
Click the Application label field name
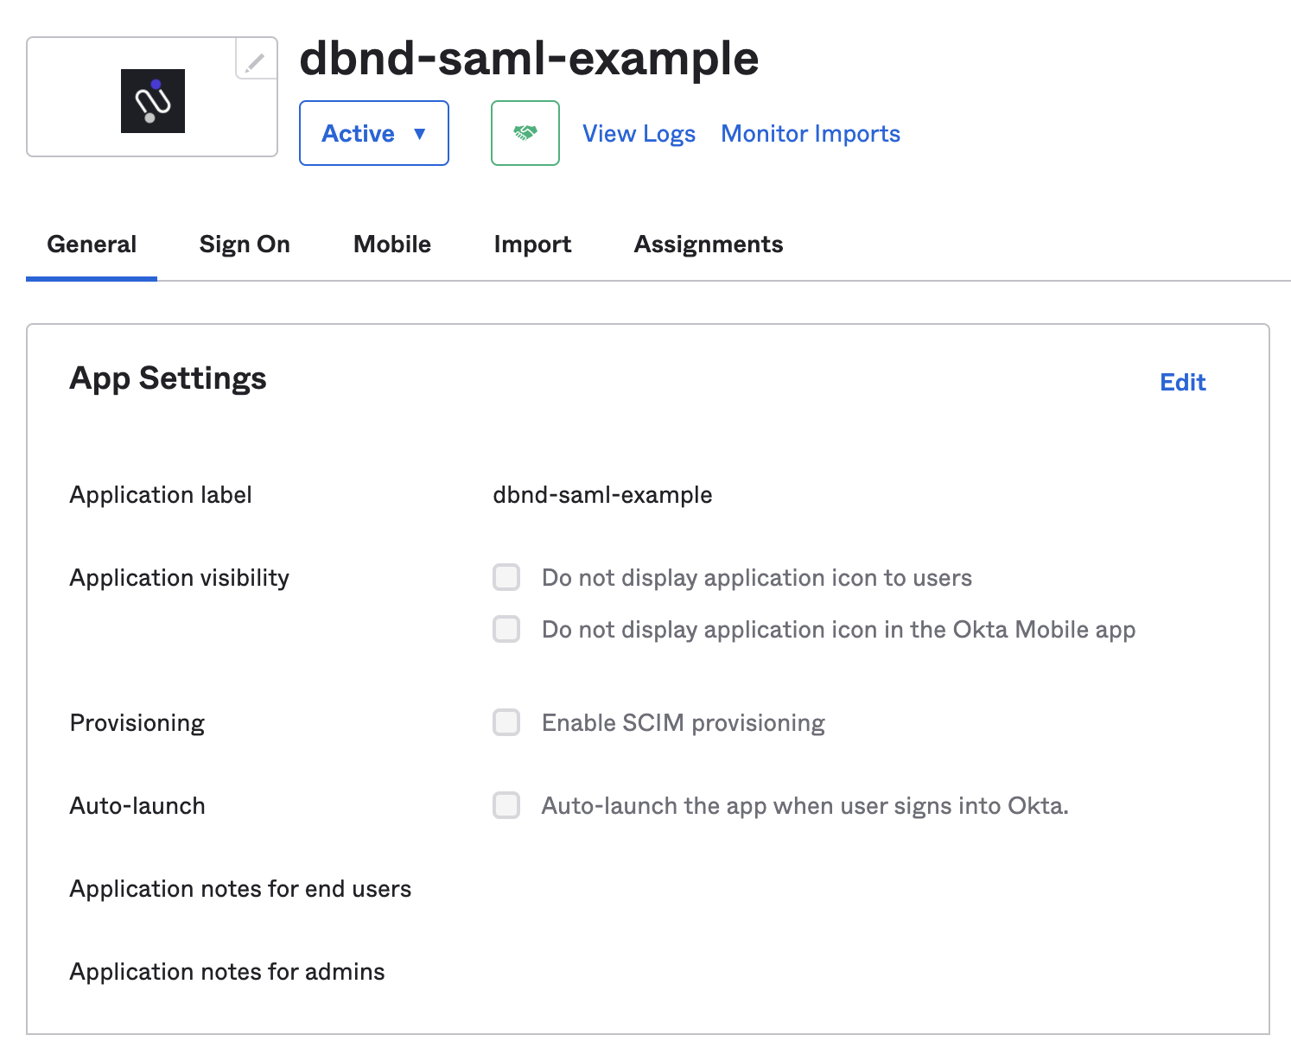[x=161, y=495]
